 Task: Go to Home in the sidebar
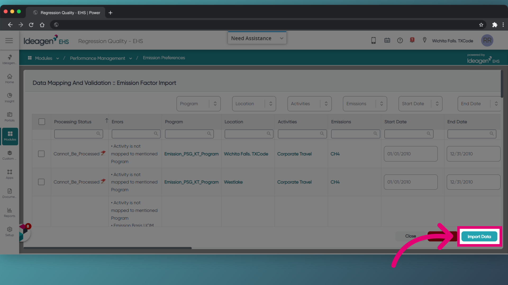pos(10,79)
